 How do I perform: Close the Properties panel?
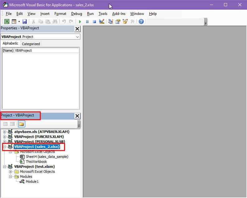click(77, 29)
